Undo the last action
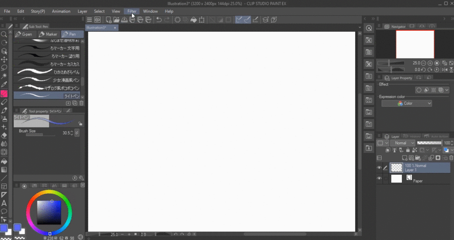Screen dimensions: 454x240 pos(159,20)
